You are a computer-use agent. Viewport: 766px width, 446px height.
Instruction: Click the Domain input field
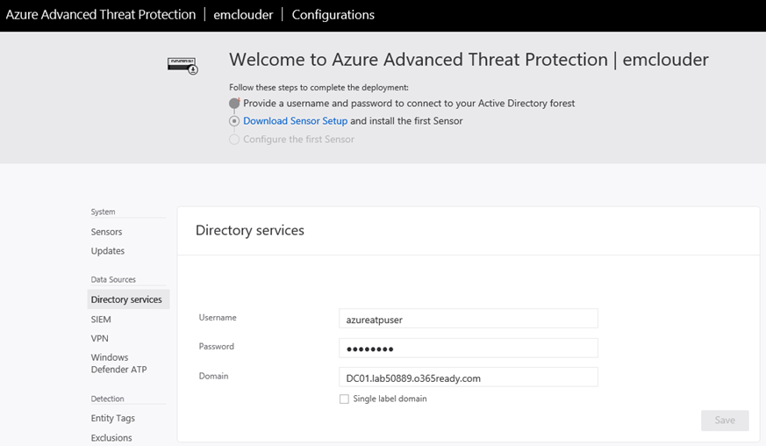tap(468, 377)
